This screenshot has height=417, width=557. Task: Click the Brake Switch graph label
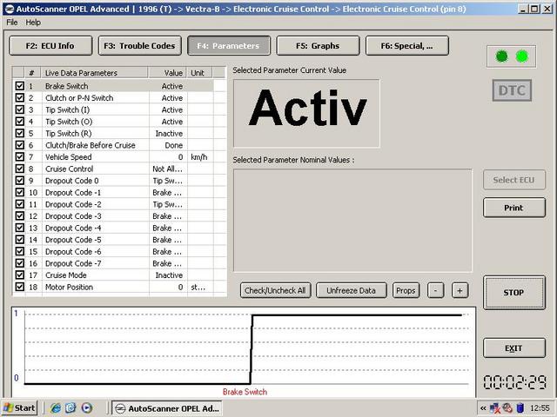[245, 392]
